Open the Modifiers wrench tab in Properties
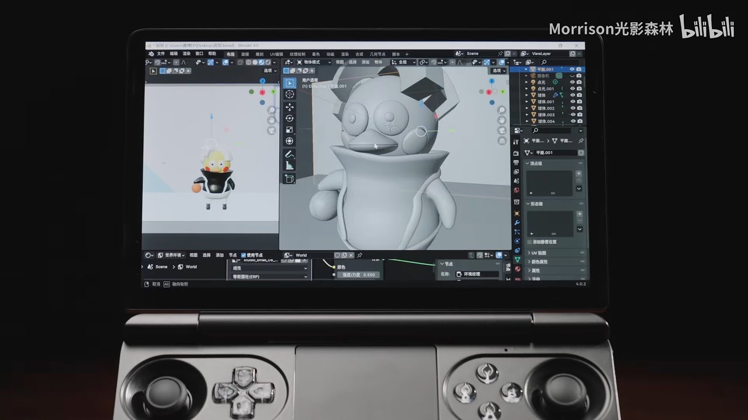748x420 pixels. coord(517,222)
